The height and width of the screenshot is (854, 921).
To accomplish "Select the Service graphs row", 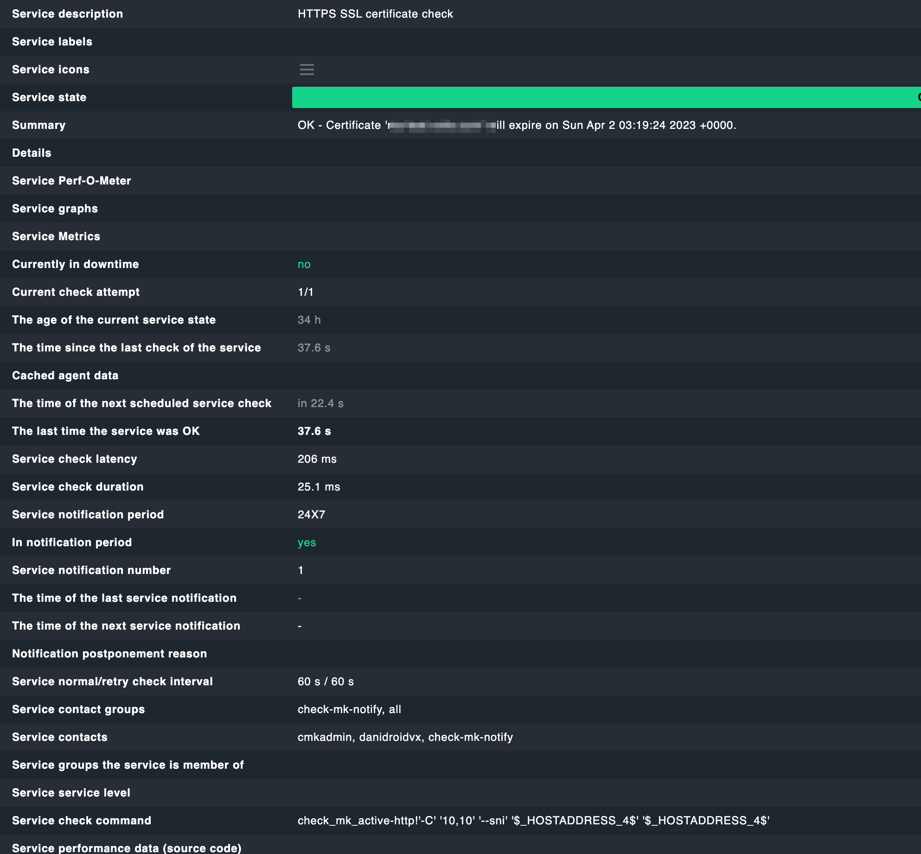I will (55, 209).
